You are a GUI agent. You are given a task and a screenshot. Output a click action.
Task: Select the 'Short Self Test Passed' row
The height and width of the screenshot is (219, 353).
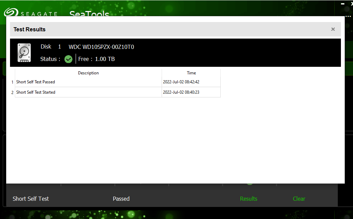(118, 82)
